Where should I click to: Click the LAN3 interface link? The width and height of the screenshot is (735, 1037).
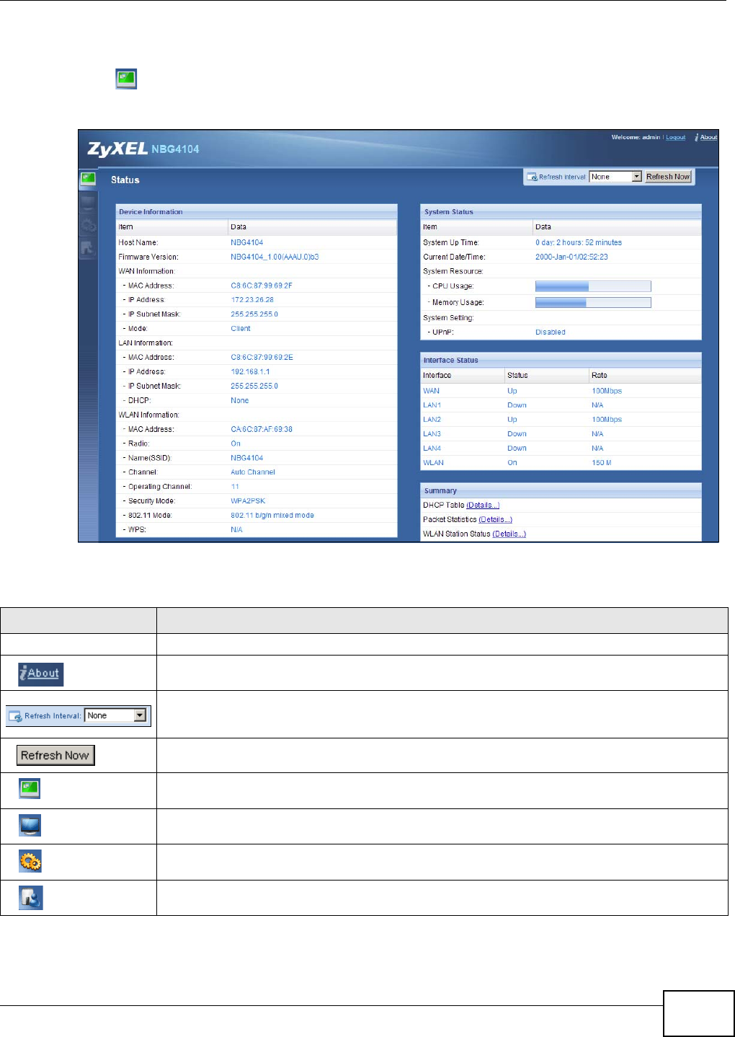coord(432,434)
